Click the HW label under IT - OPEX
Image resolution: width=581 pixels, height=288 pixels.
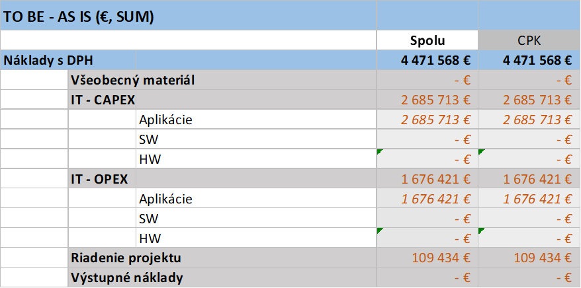coord(150,238)
